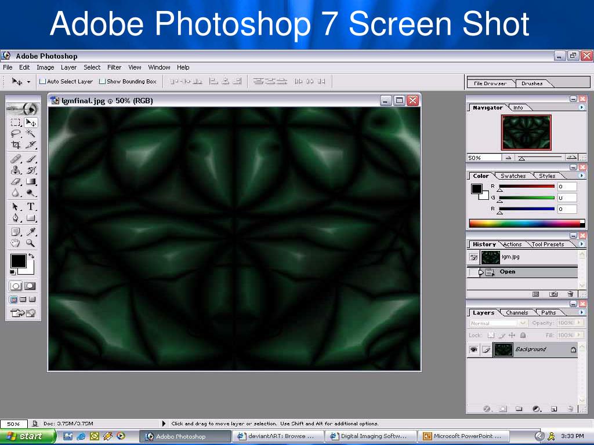Screen dimensions: 594x445
Task: Open the tool preset picker dropdown arrow
Action: click(x=28, y=81)
